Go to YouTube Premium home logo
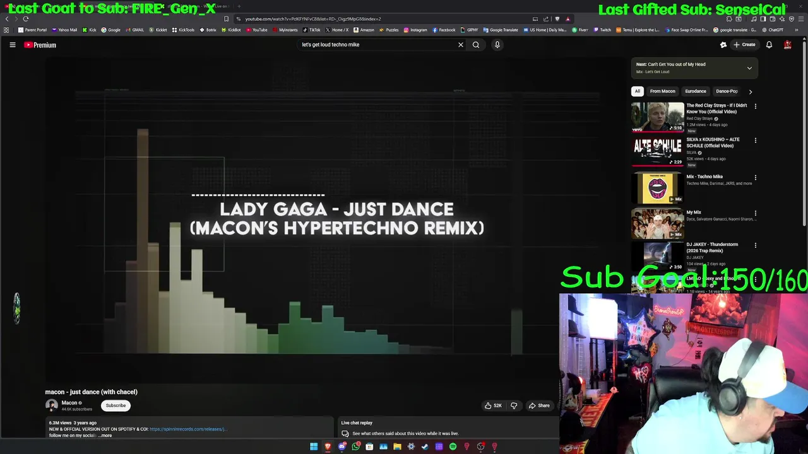This screenshot has height=454, width=808. pyautogui.click(x=40, y=45)
